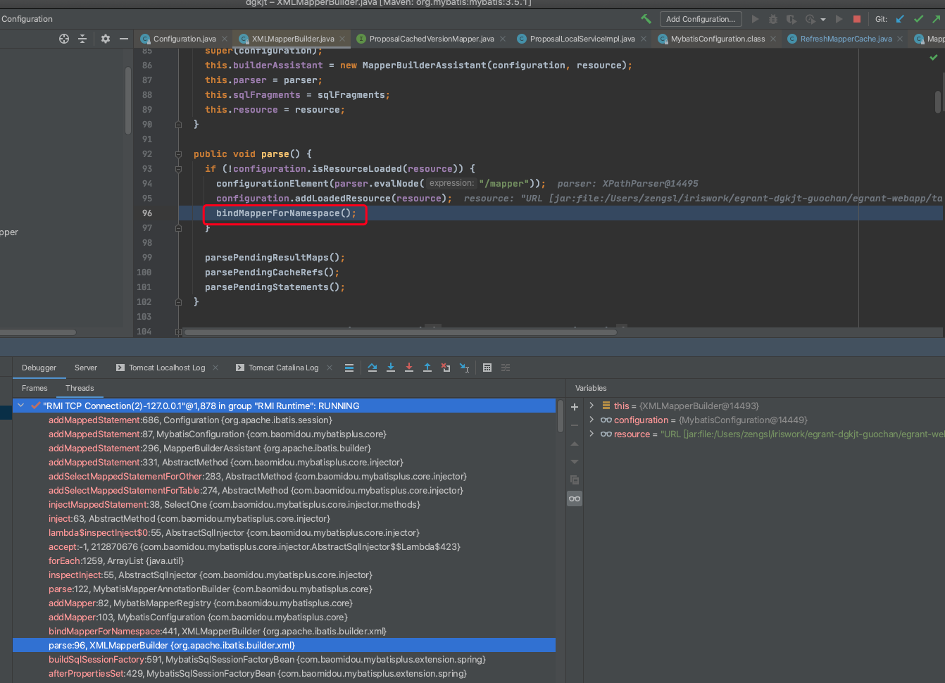The image size is (945, 683).
Task: Open the Evaluate Expression calculator icon
Action: pyautogui.click(x=487, y=368)
